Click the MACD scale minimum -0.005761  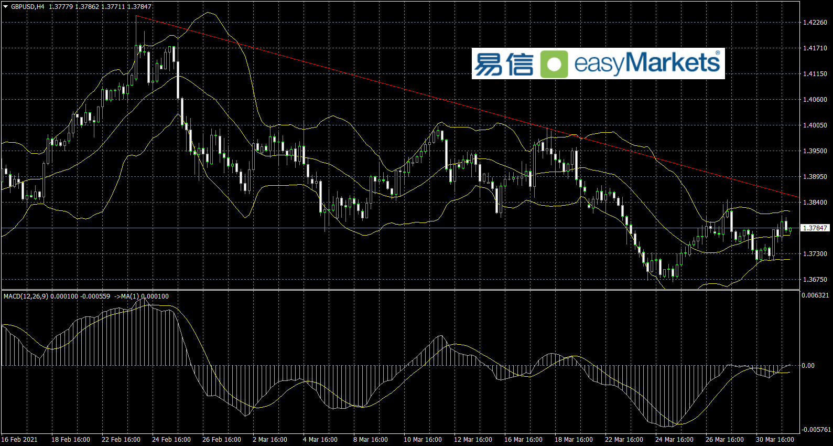[815, 430]
